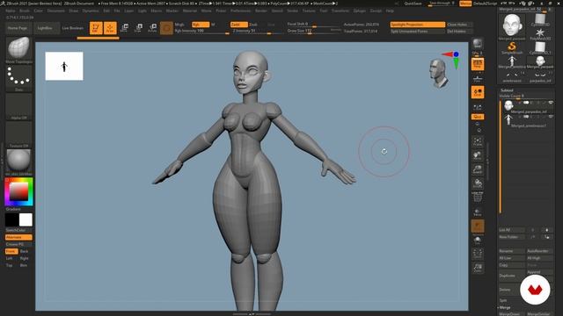This screenshot has height=316, width=563.
Task: Open the current tool Merged_parpados large thumbnail
Action: click(512, 25)
